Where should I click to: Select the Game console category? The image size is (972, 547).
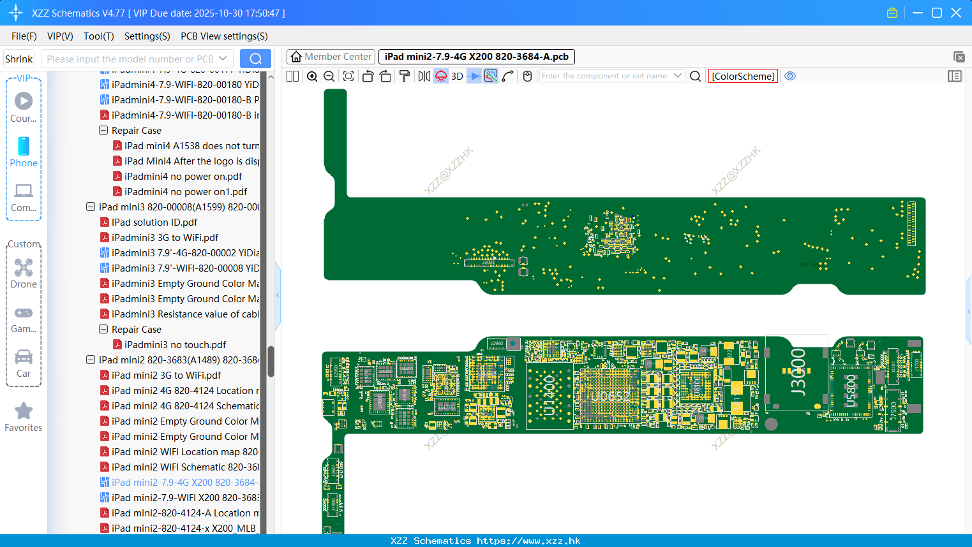(x=24, y=319)
